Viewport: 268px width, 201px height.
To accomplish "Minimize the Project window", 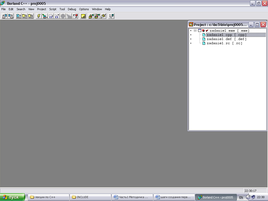I will tap(251, 24).
